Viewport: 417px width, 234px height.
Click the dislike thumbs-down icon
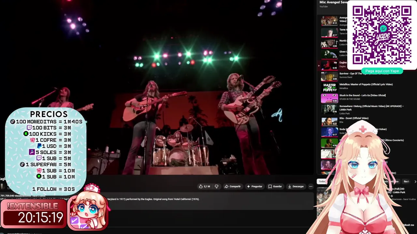tap(216, 187)
